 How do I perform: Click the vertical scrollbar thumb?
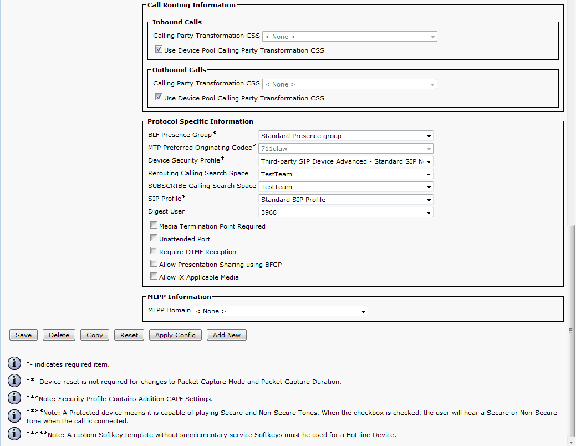[x=571, y=331]
